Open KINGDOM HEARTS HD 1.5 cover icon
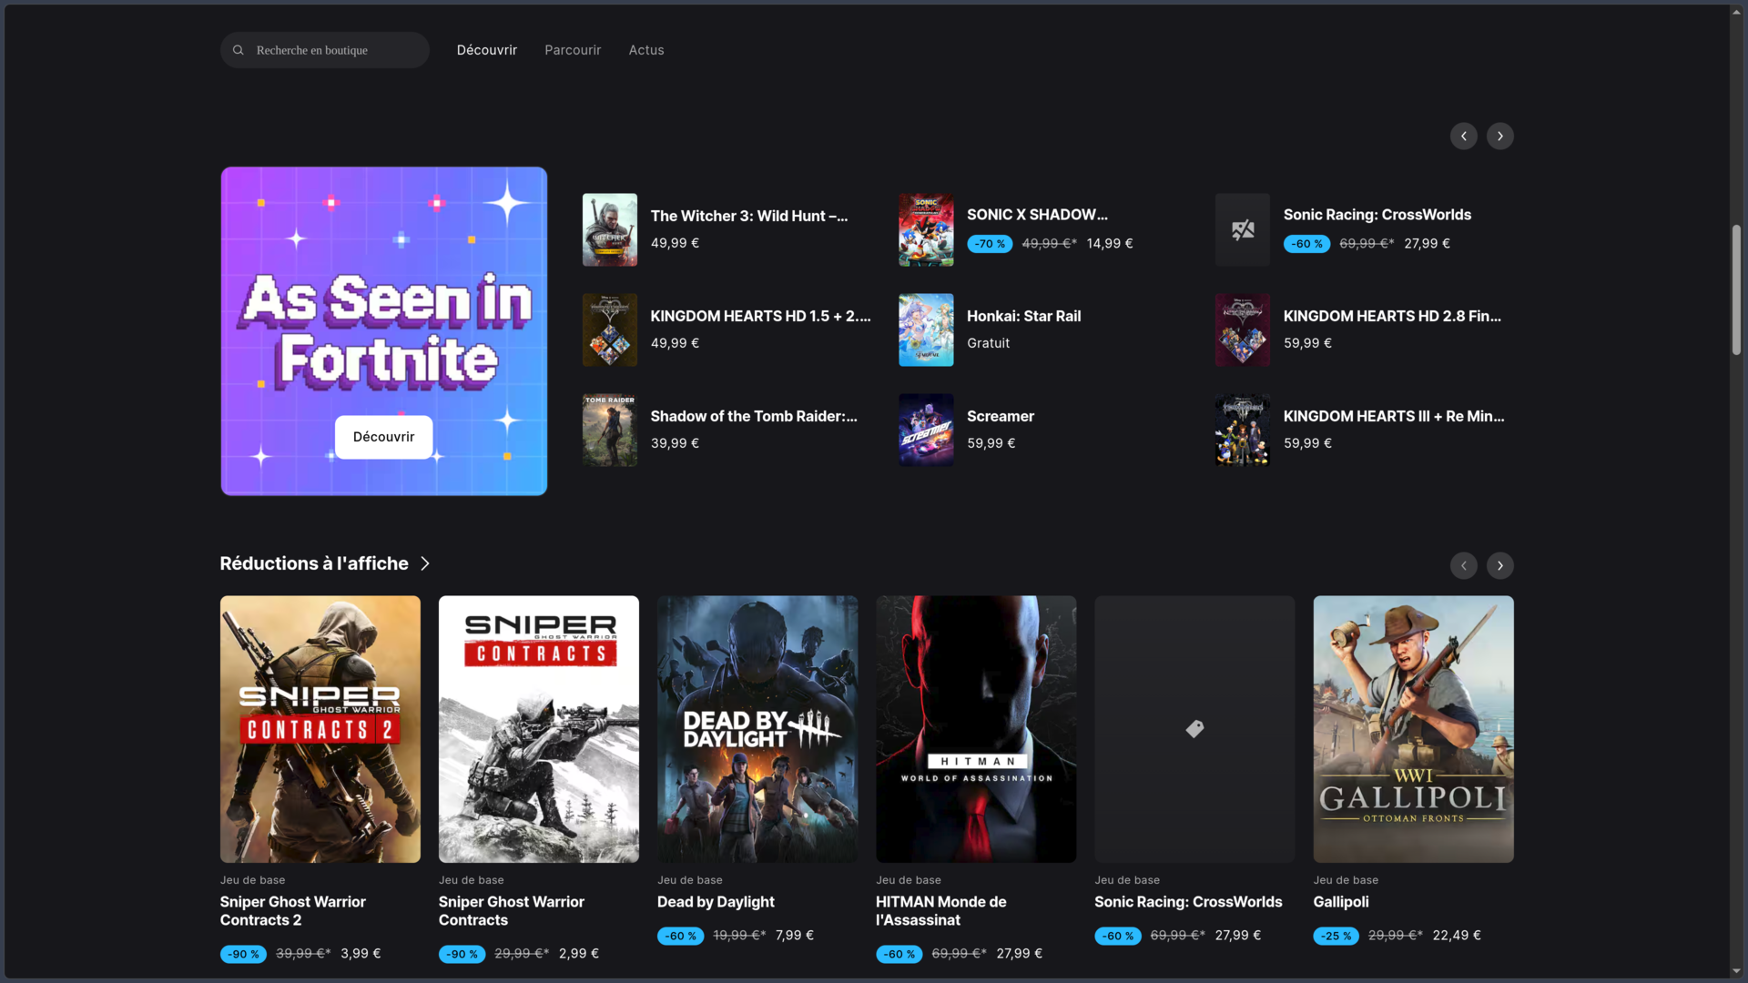 click(610, 329)
